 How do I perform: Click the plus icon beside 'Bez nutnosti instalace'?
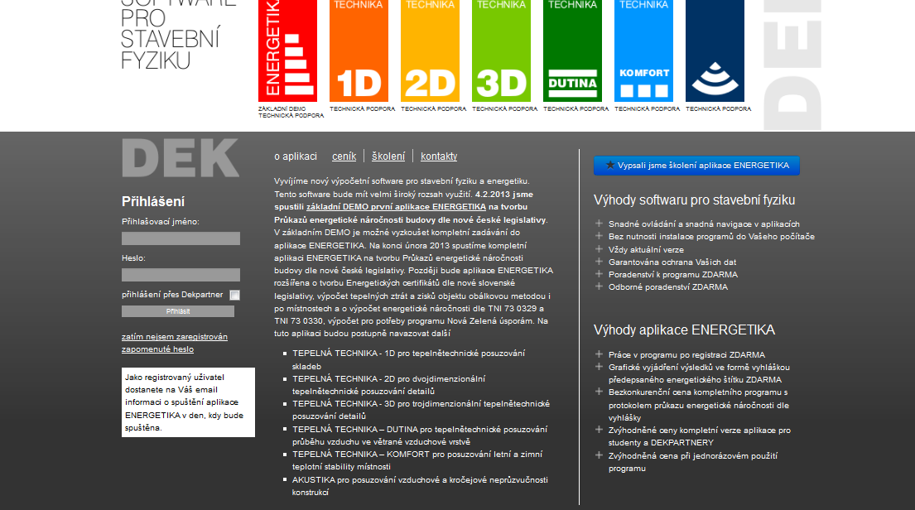coord(599,236)
